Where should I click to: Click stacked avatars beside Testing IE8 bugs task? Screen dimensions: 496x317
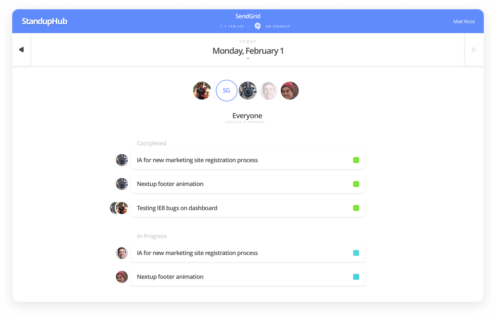click(119, 208)
